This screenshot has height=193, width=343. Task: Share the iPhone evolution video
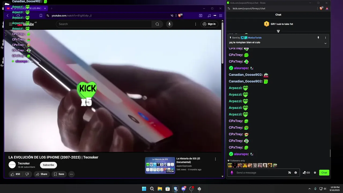41,174
